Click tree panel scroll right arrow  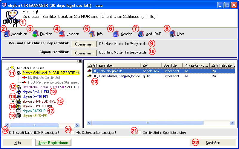point(77,125)
